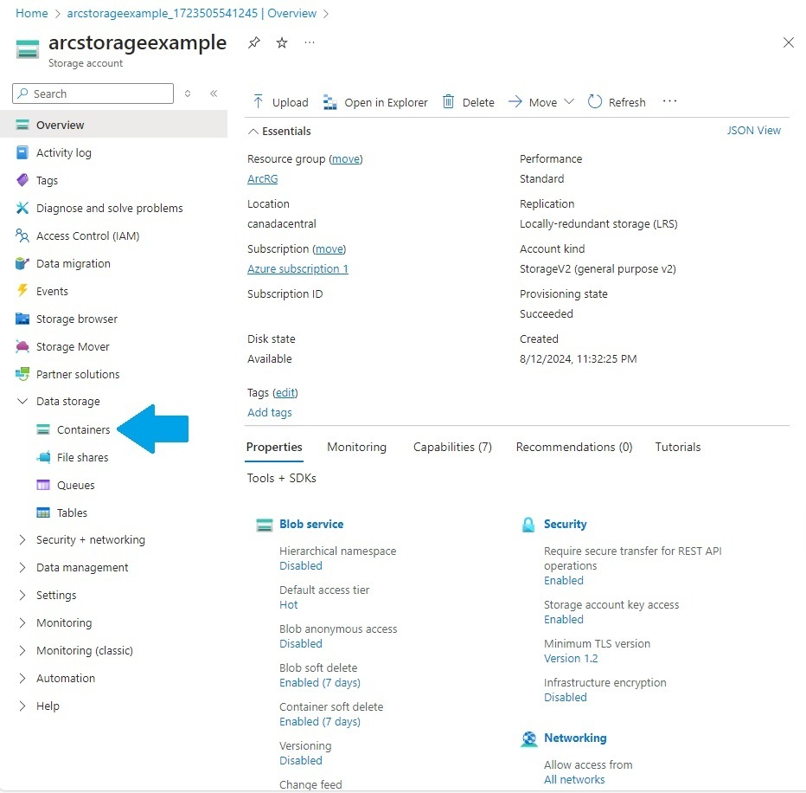Screen dimensions: 806x793
Task: Click the Partner solutions icon
Action: pos(22,374)
